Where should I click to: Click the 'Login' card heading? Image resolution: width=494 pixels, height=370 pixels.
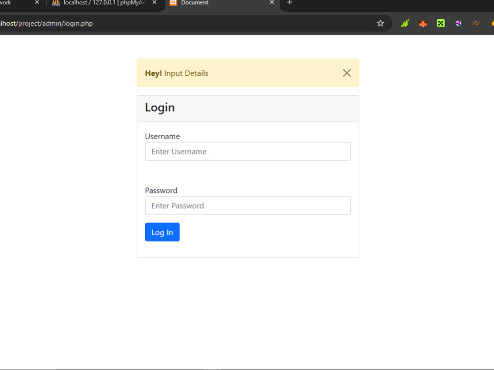point(160,107)
